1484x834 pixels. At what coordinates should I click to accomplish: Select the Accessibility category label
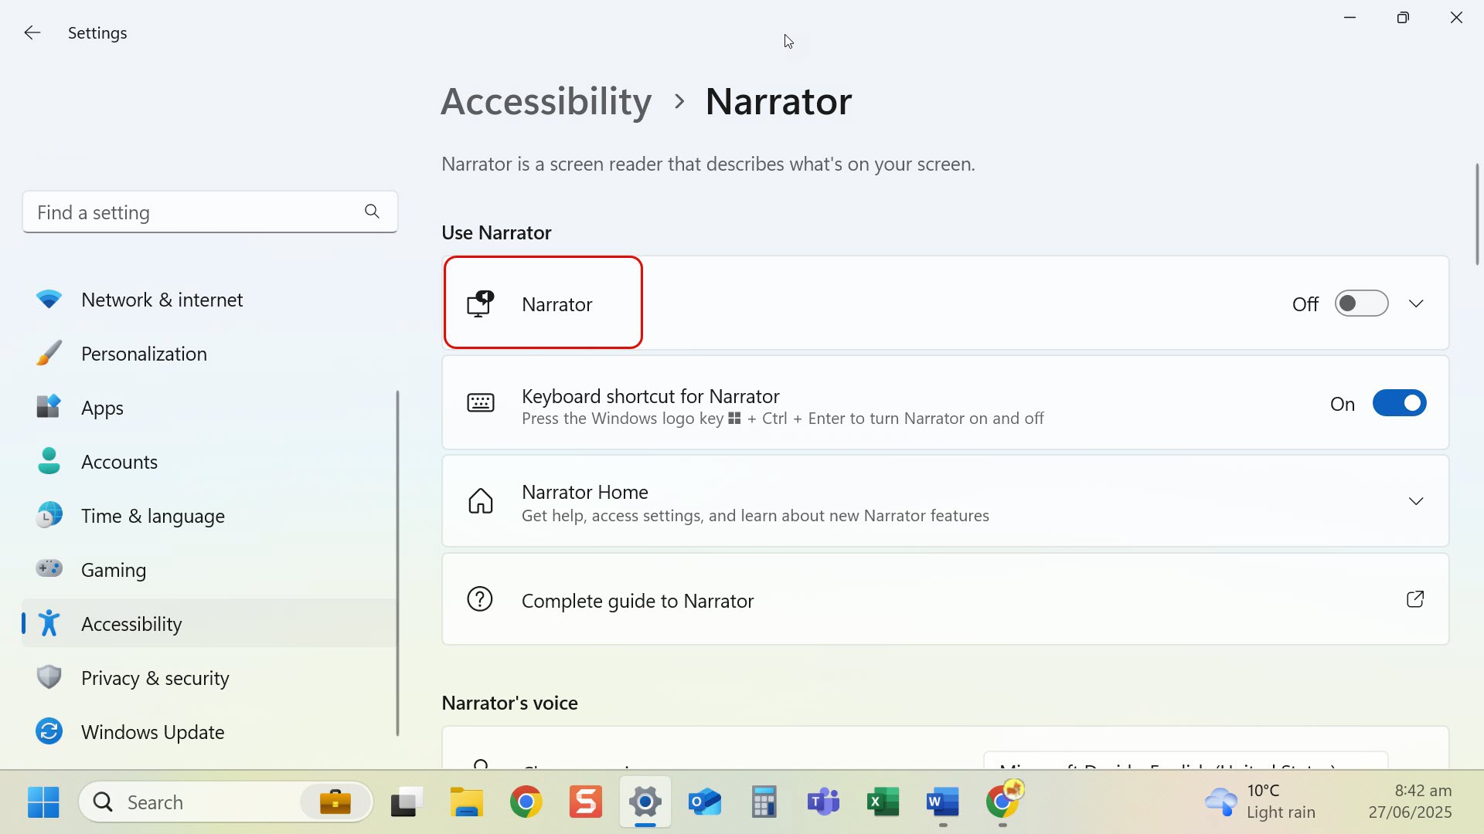coord(131,624)
